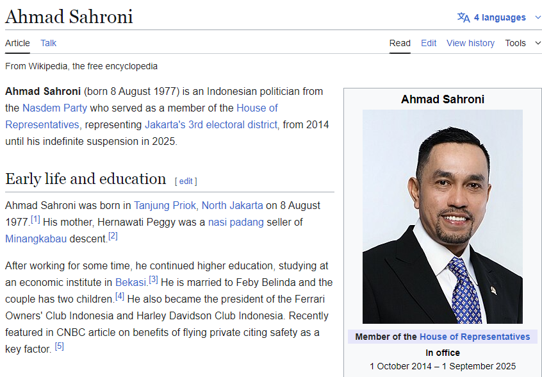Follow the Nasdem Party link
The width and height of the screenshot is (542, 377).
(54, 108)
